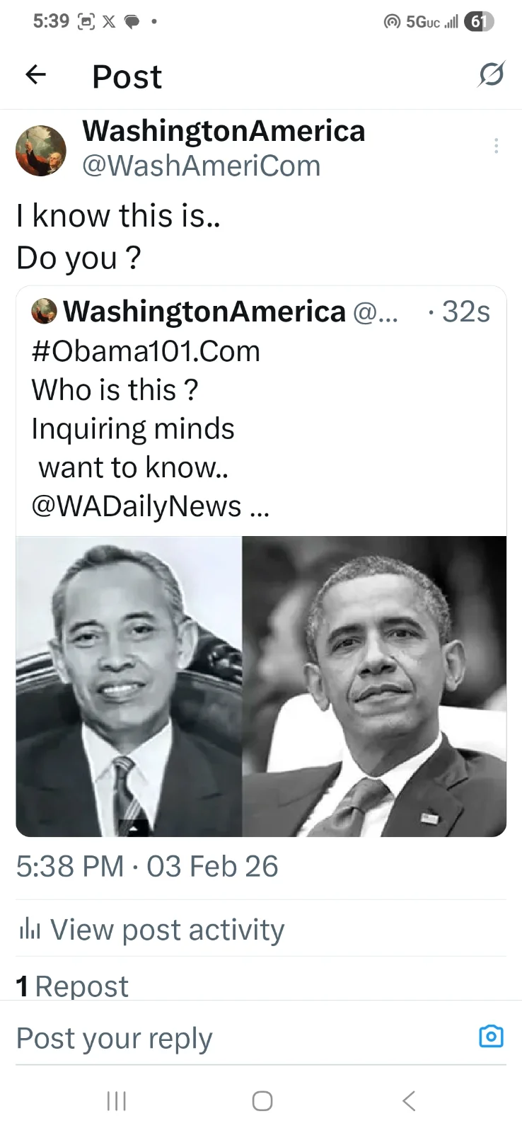Image resolution: width=522 pixels, height=1133 pixels.
Task: Tap the Android home button
Action: click(262, 1100)
